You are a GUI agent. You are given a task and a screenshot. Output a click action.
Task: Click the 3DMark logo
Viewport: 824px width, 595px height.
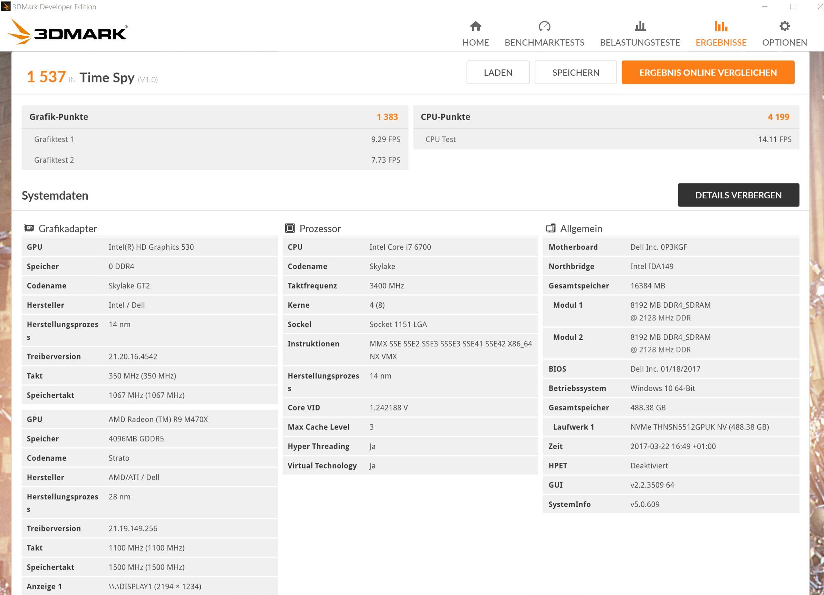[68, 32]
